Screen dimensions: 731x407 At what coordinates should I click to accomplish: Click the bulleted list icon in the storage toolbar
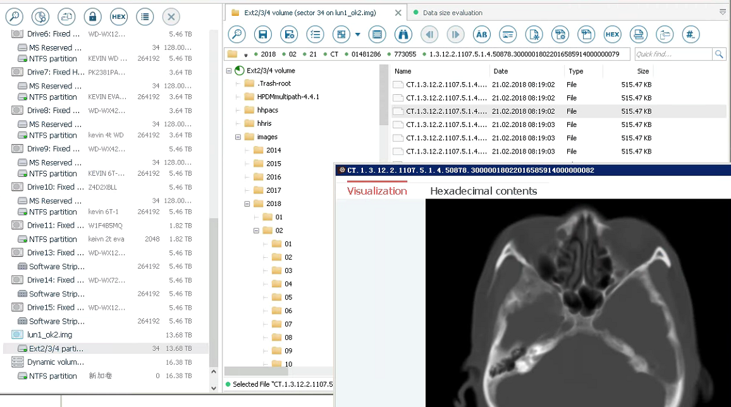145,17
